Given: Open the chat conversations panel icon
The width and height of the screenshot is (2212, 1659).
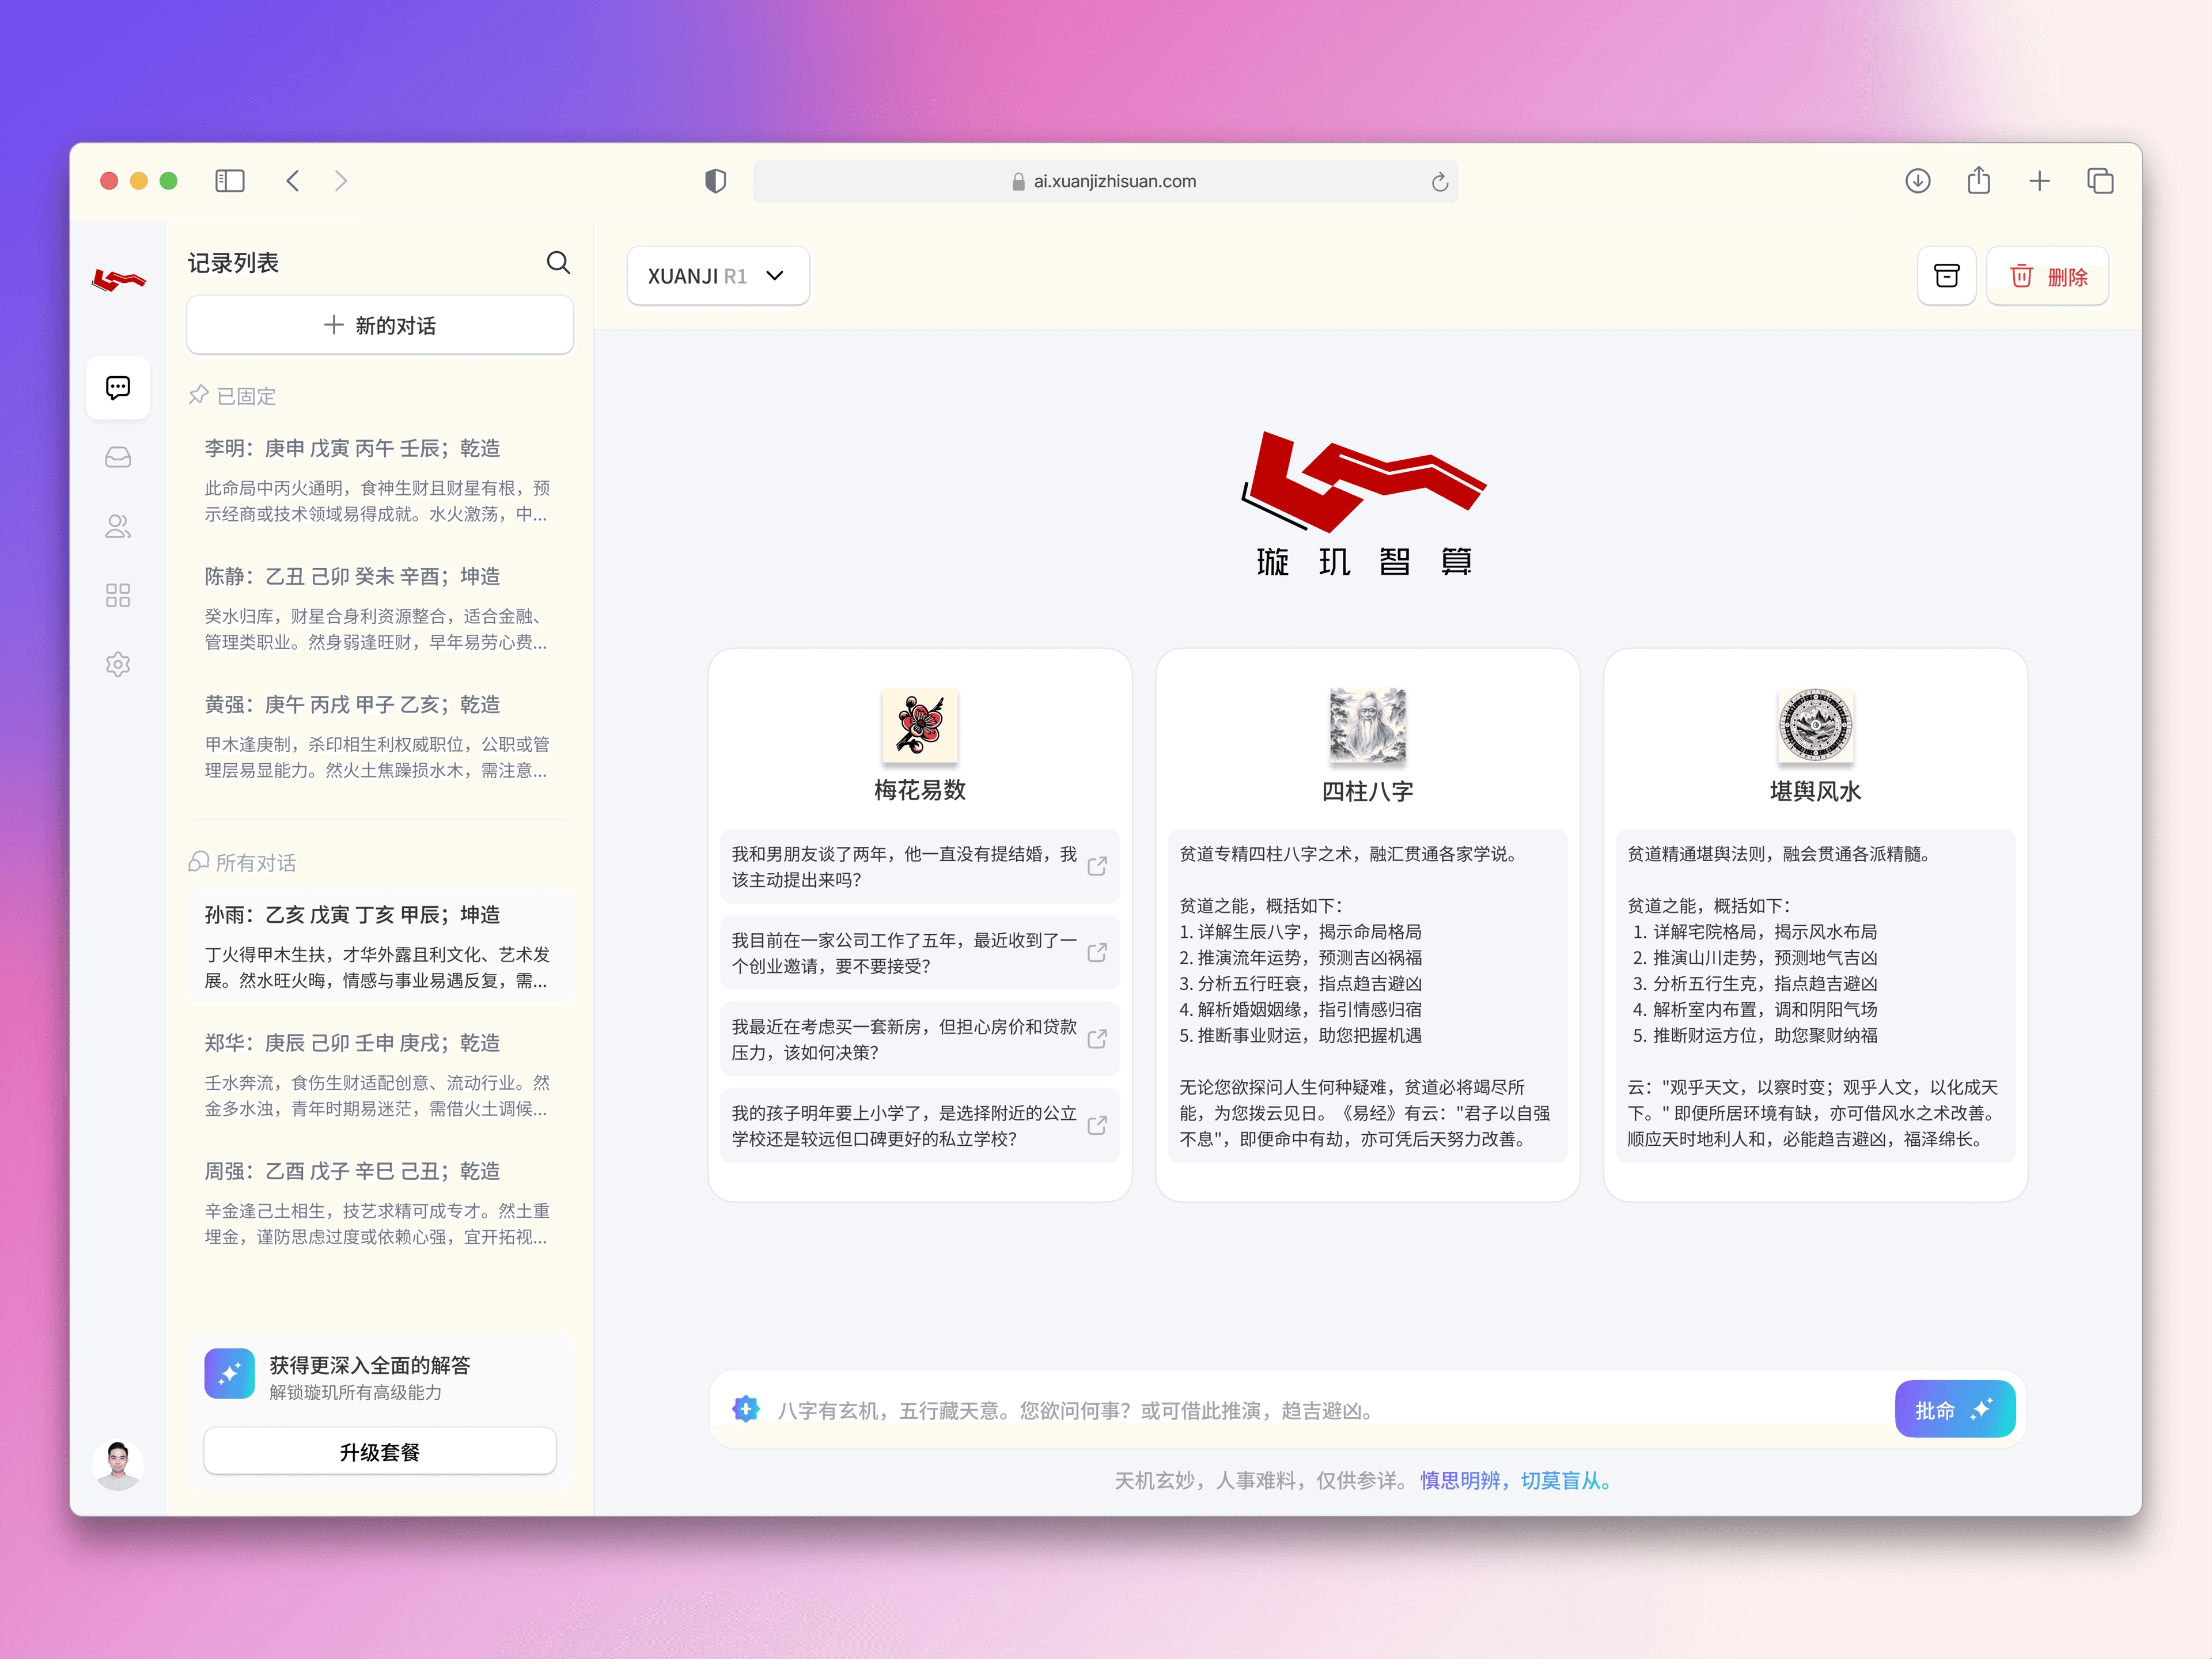Looking at the screenshot, I should (x=118, y=388).
